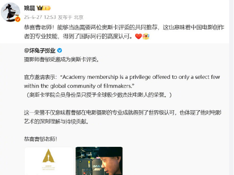Click the orange verified V badge on avatar
Viewport: 234px width, 175px height.
(x=18, y=19)
